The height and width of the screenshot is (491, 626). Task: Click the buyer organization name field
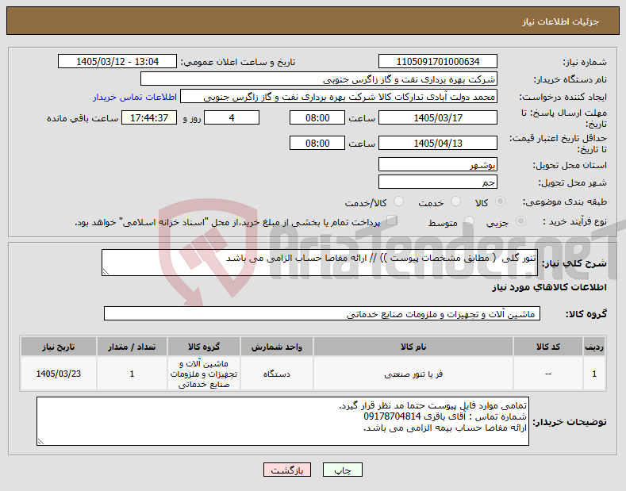click(319, 79)
